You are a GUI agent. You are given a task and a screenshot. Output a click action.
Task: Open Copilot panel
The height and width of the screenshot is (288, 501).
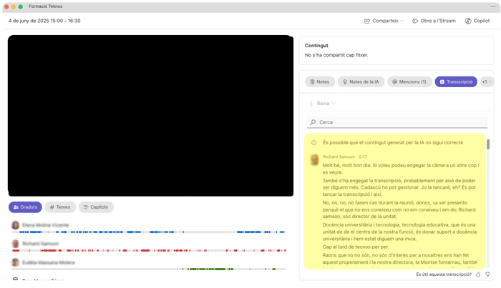[477, 21]
